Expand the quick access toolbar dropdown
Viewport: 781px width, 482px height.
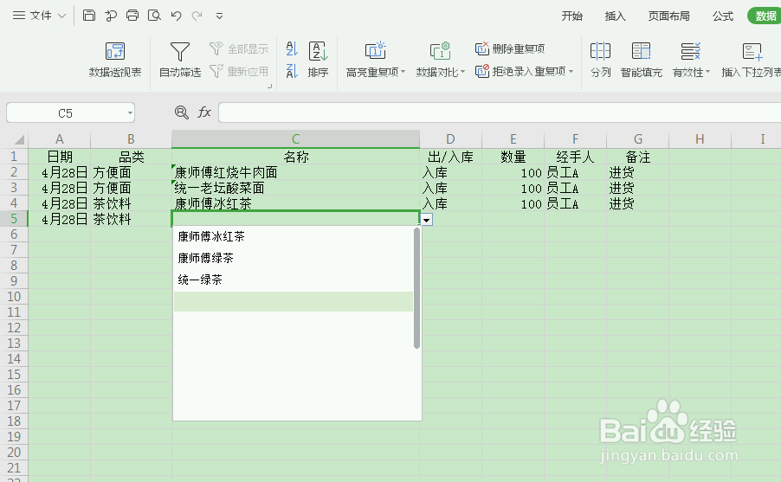click(219, 16)
